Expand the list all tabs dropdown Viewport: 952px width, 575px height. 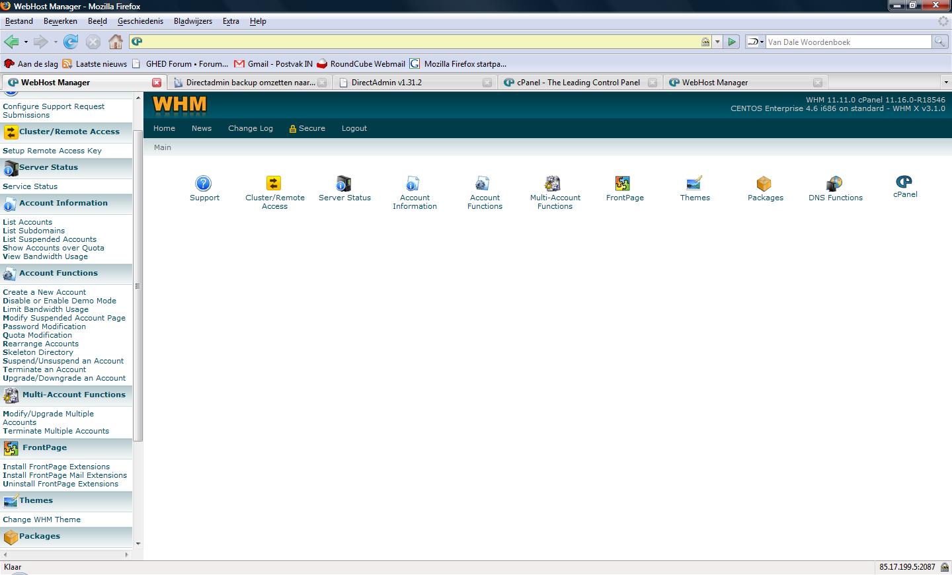click(945, 83)
